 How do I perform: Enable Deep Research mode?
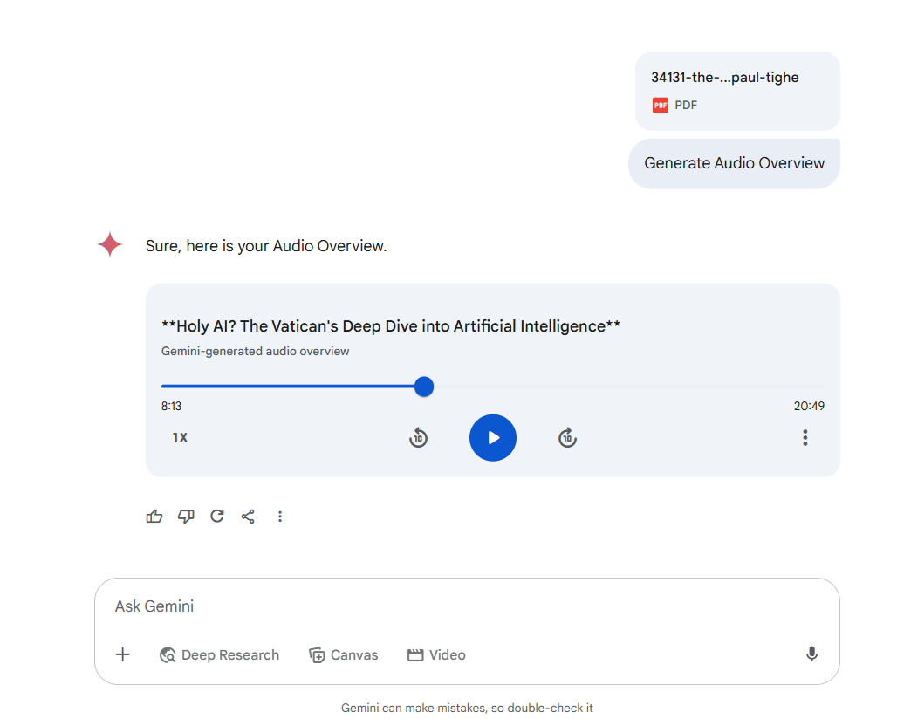pyautogui.click(x=220, y=655)
